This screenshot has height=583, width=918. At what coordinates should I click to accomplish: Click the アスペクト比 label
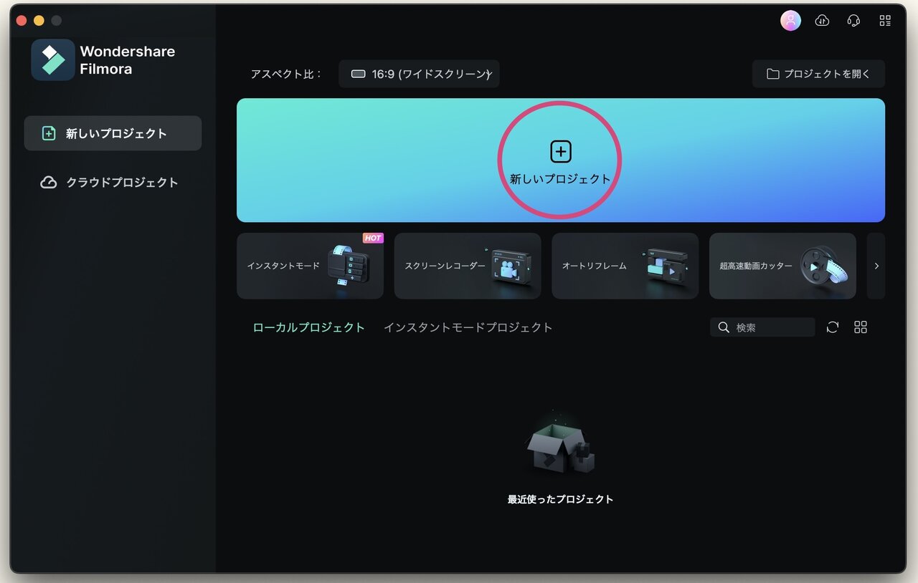coord(286,74)
